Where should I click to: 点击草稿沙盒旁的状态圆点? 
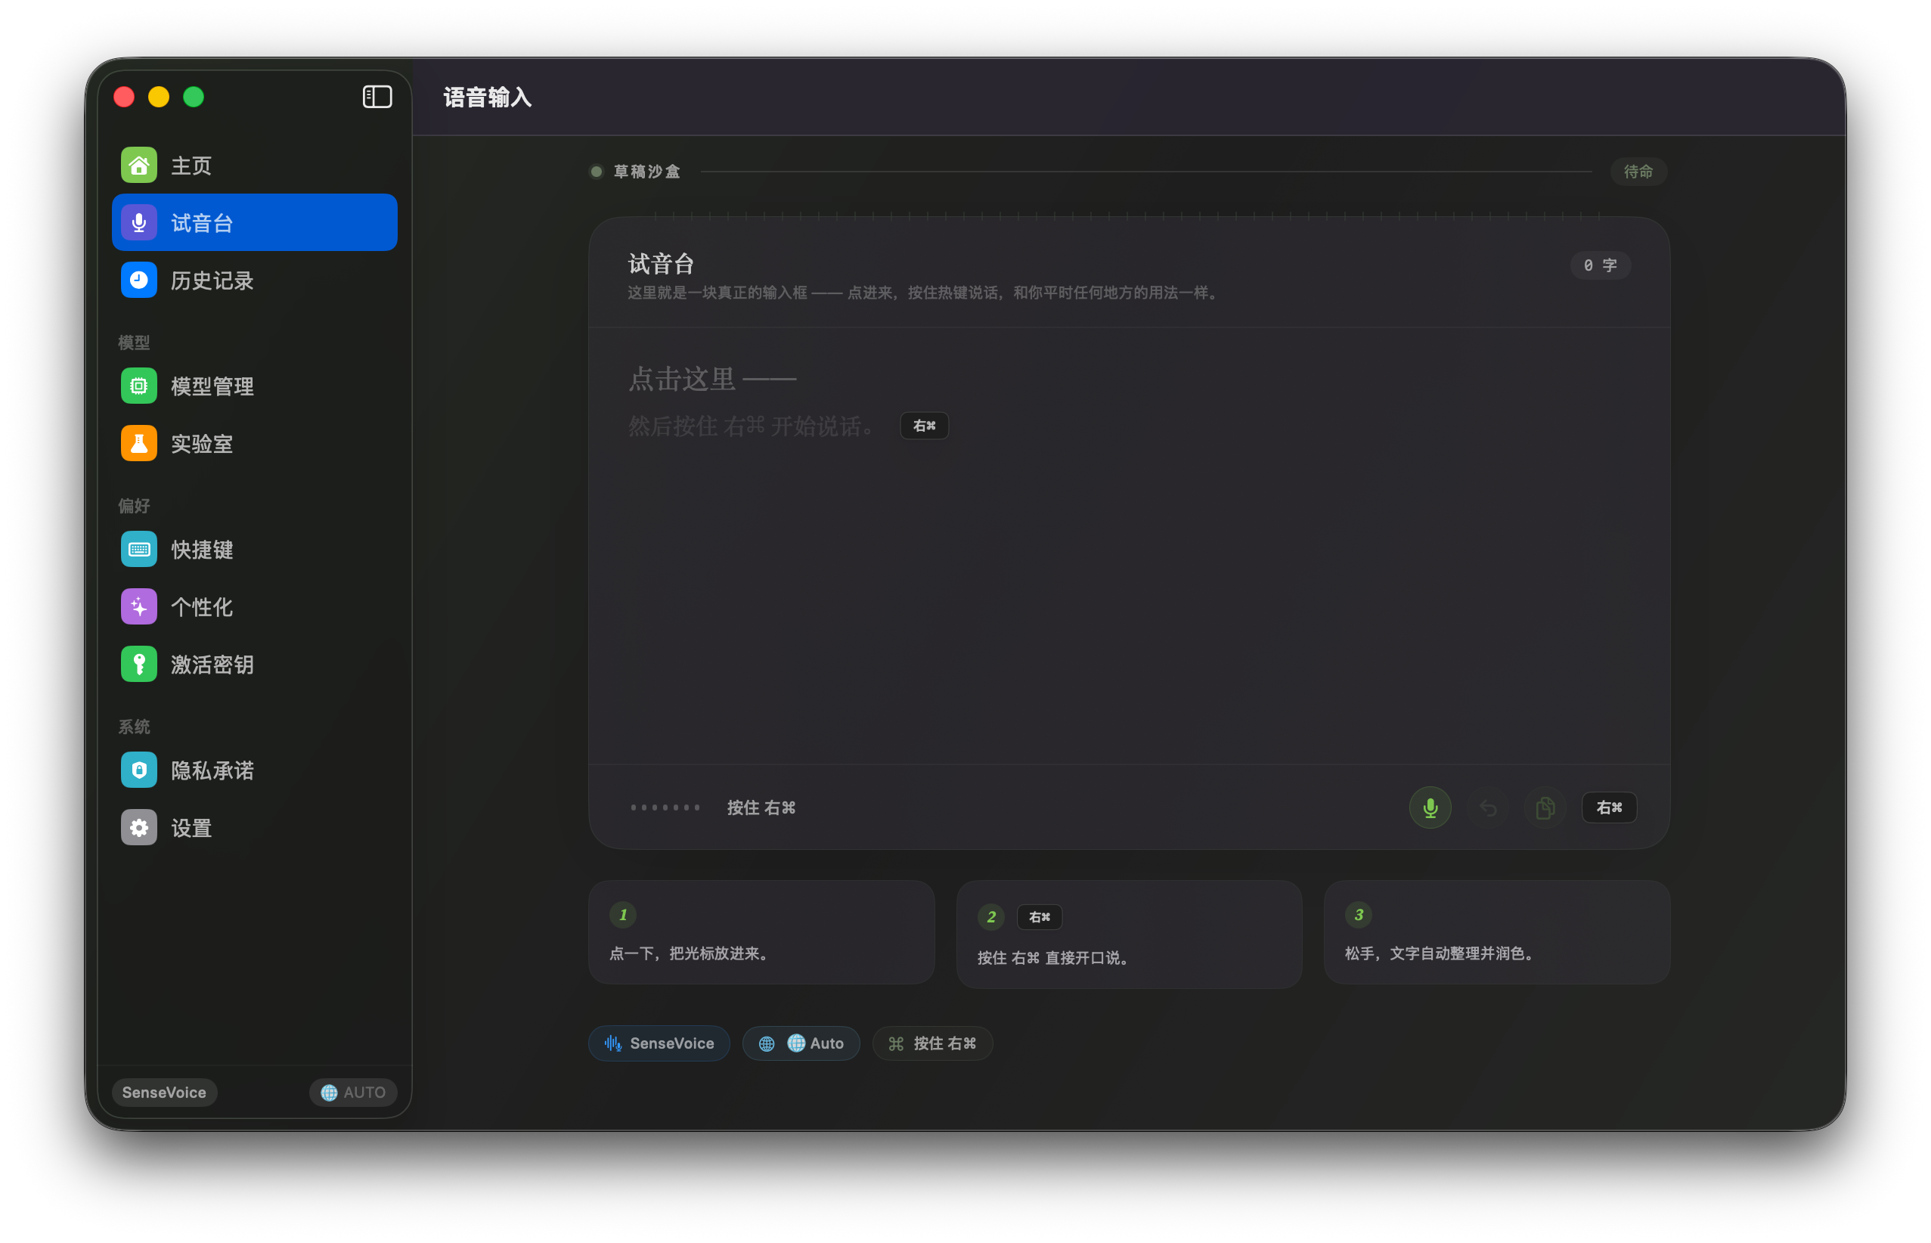596,171
